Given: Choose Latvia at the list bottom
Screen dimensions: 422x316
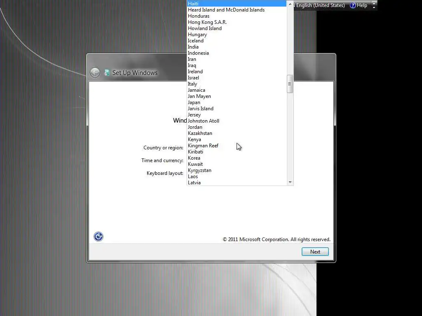Looking at the screenshot, I should (237, 183).
